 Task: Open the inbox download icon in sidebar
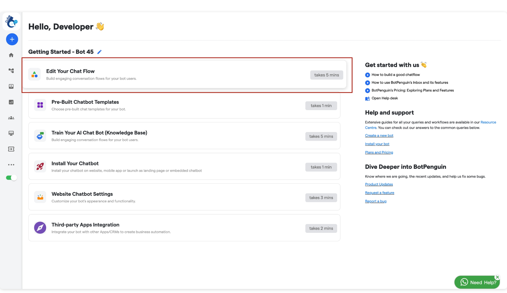pyautogui.click(x=11, y=86)
